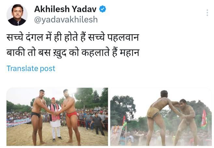Open the left photo of wrestlers shaking hands
214x148 pixels.
(x=57, y=117)
